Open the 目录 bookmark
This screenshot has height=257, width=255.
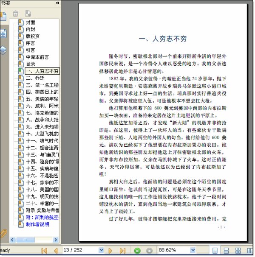pyautogui.click(x=31, y=64)
